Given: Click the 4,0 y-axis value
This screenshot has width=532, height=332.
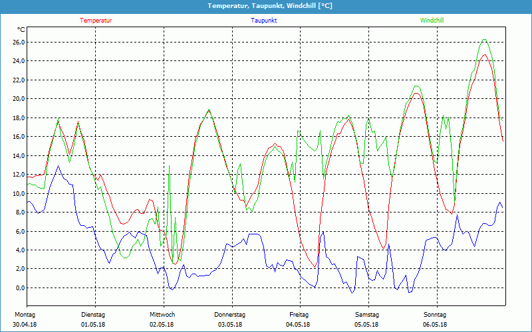Looking at the screenshot, I should (x=20, y=250).
